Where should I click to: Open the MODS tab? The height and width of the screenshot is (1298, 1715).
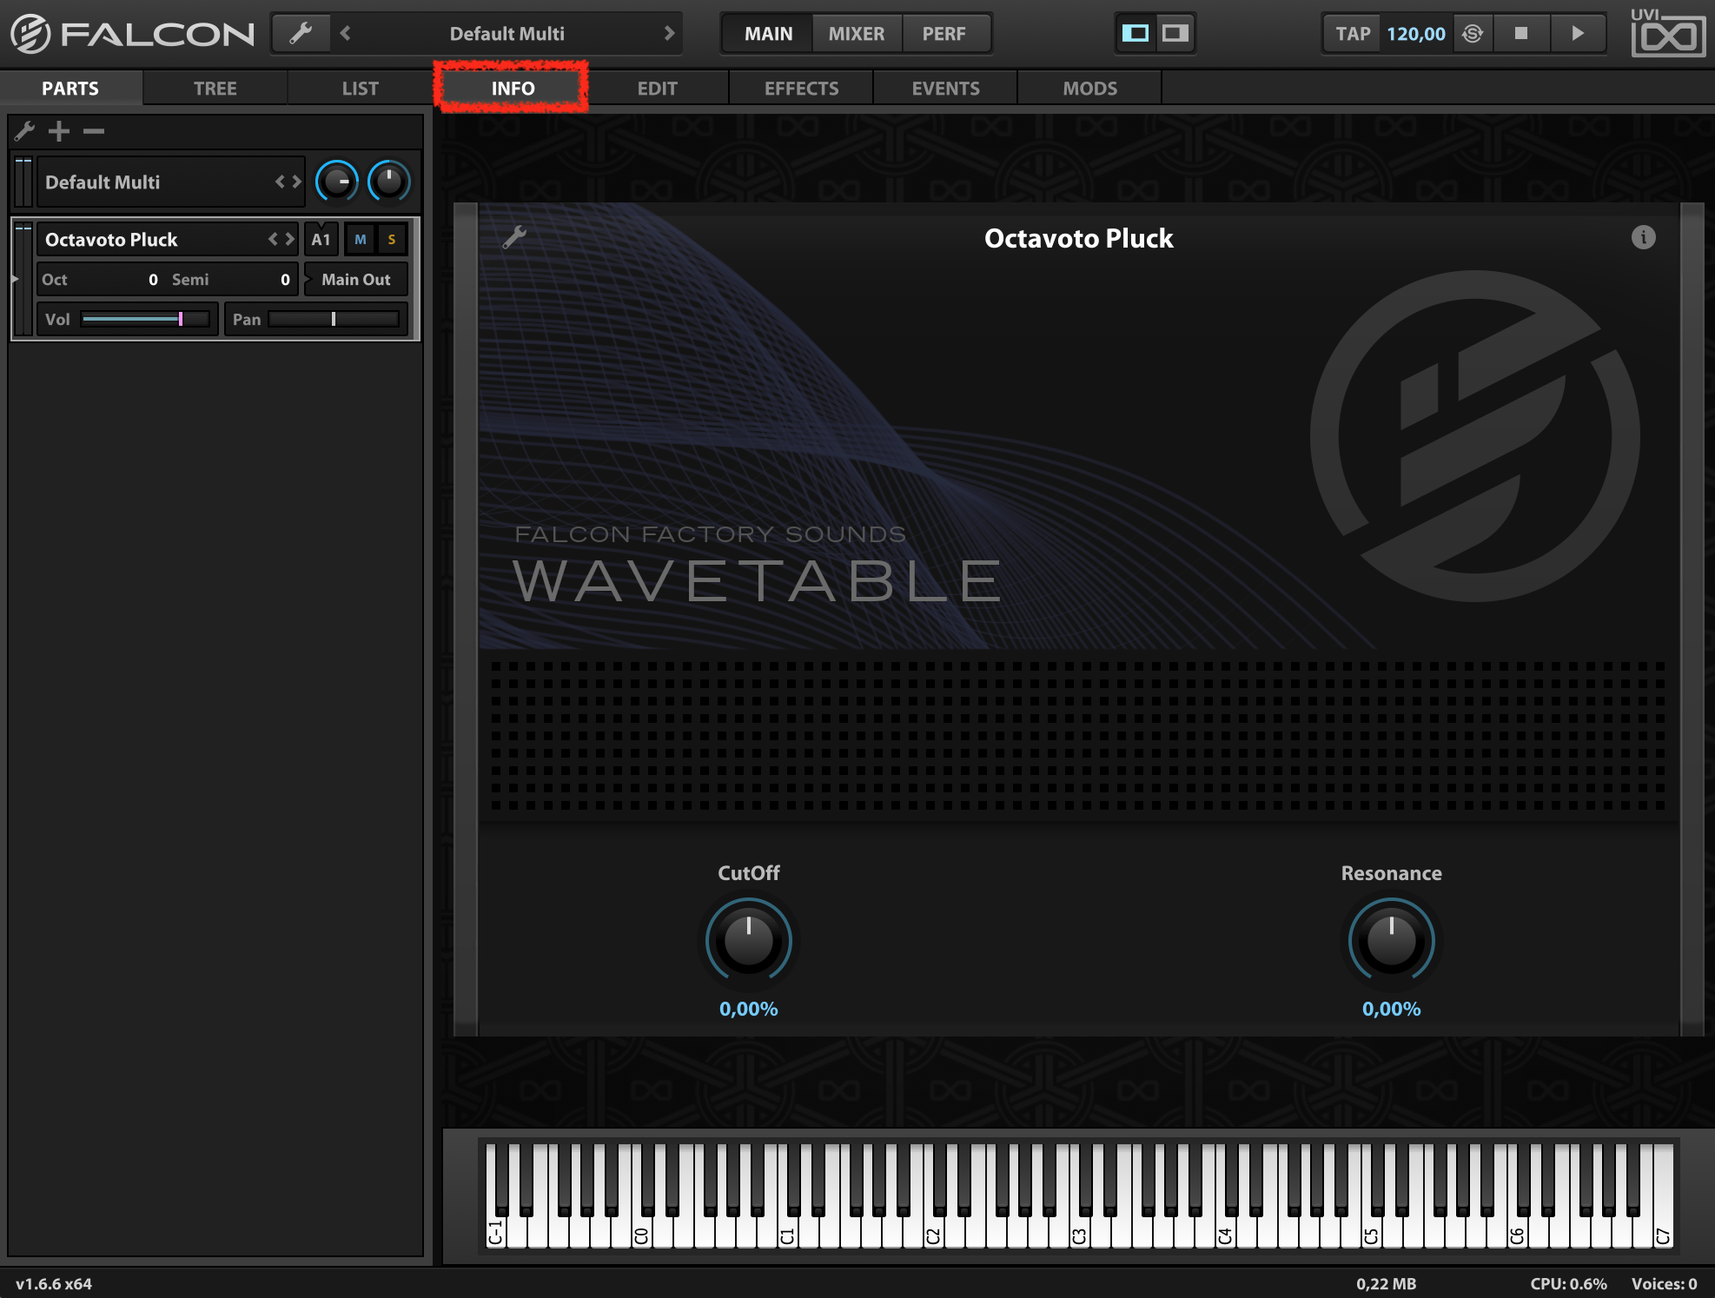click(1090, 89)
